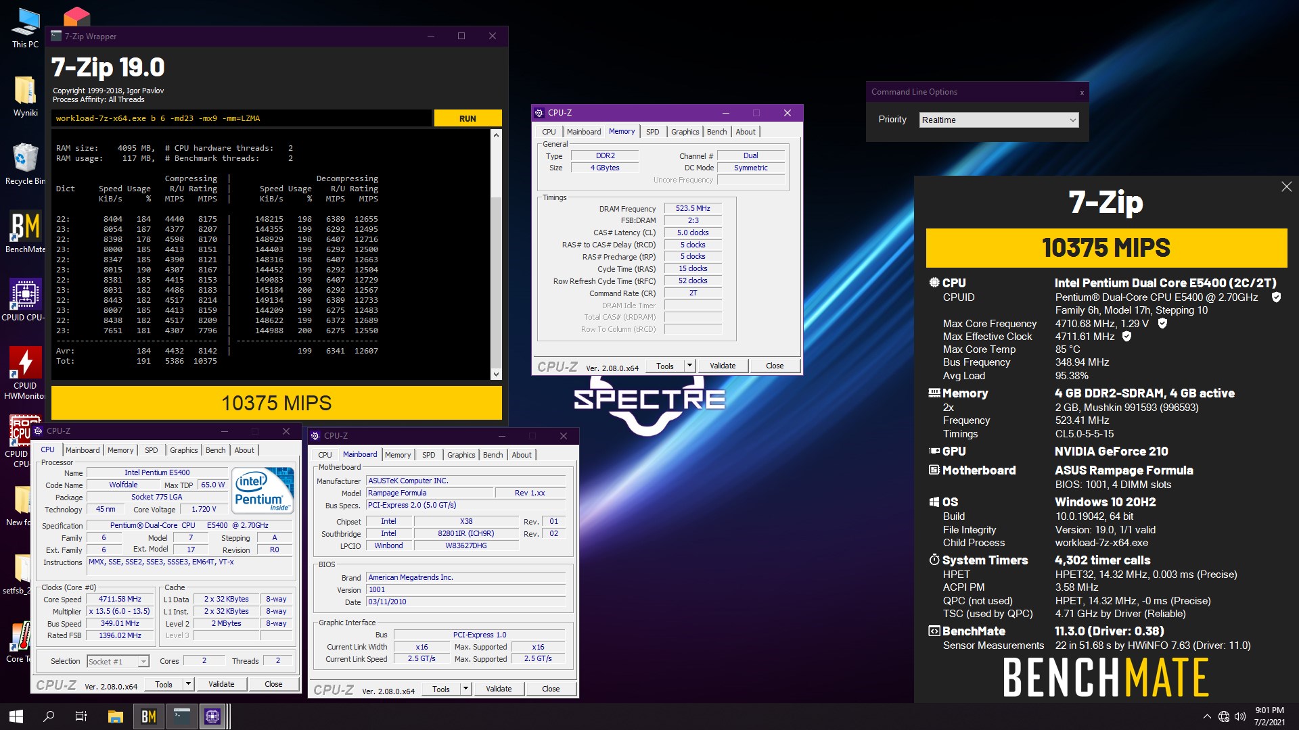The image size is (1299, 730).
Task: Select Mainboard tab in CPU-Z CPU window
Action: (x=83, y=450)
